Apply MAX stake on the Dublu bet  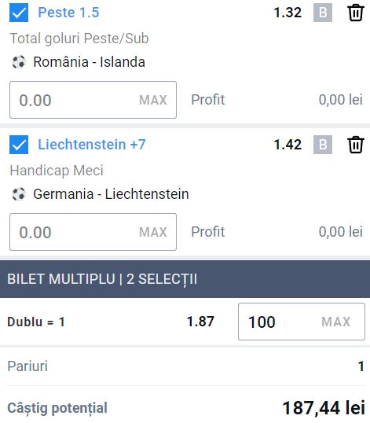click(x=335, y=322)
